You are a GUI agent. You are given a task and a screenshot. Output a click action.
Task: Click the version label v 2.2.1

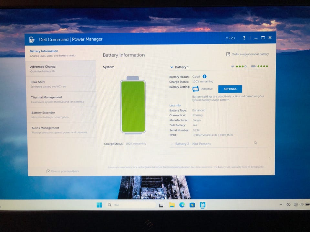coord(231,38)
